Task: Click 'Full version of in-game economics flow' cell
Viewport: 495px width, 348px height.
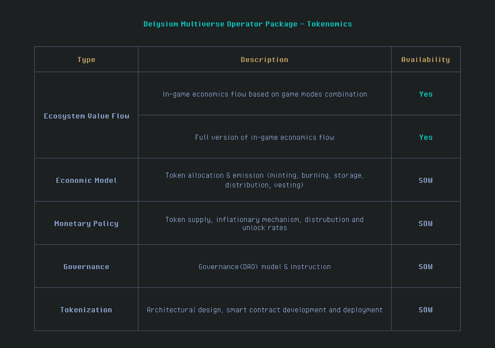Action: pyautogui.click(x=265, y=137)
